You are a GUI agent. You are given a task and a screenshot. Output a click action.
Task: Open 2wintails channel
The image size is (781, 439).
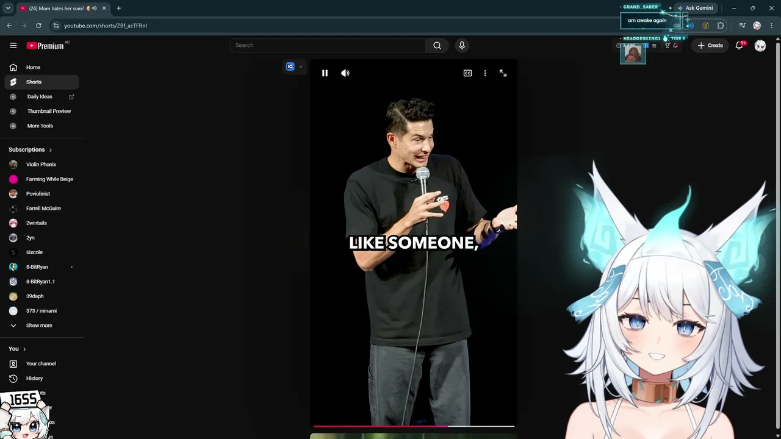coord(41,223)
